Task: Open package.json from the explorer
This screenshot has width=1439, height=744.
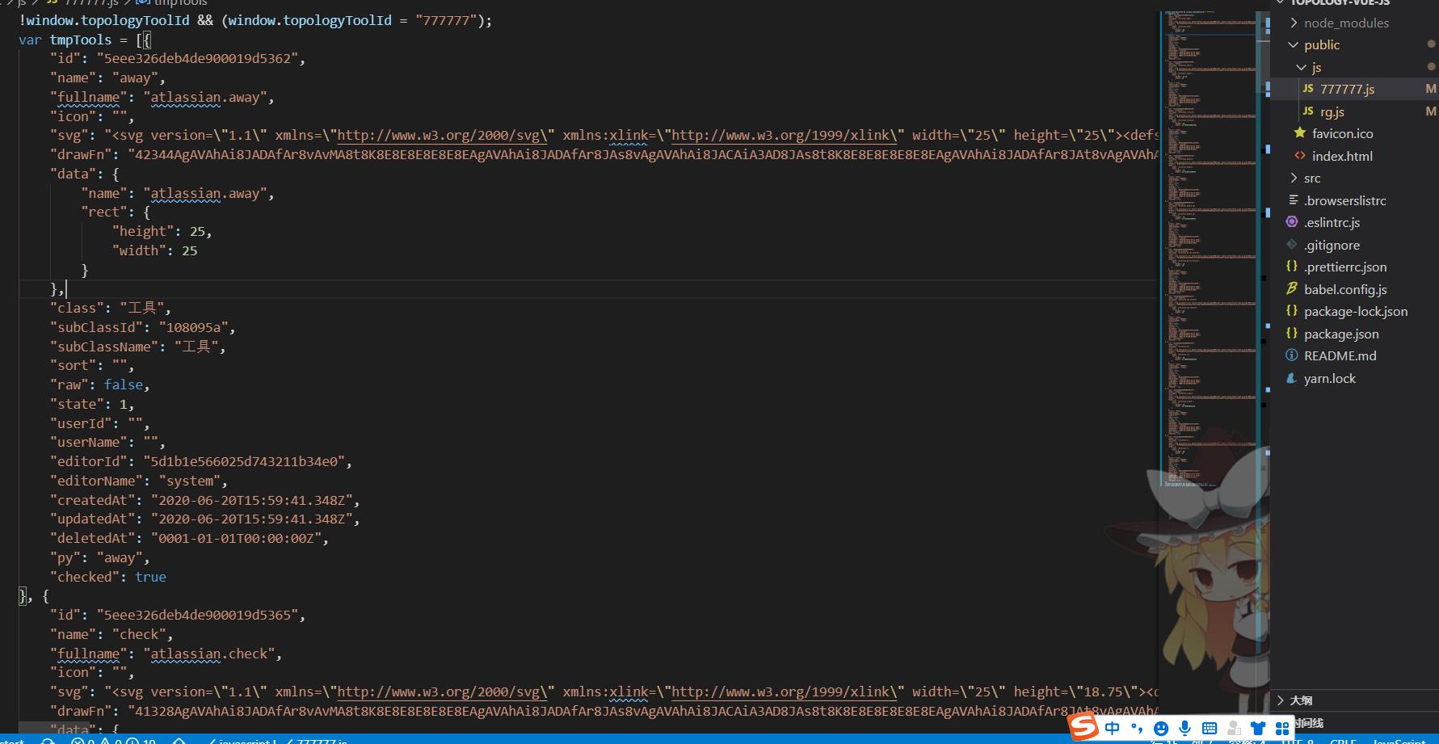Action: coord(1341,334)
